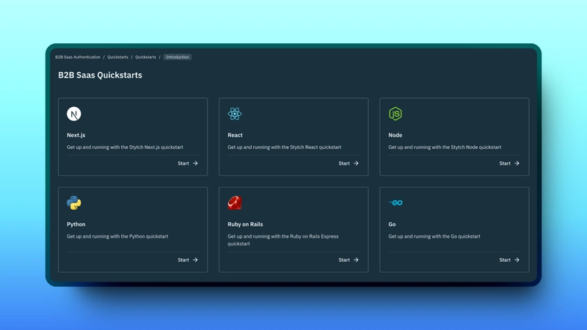This screenshot has height=330, width=587.
Task: Click the Next.js logo icon
Action: coord(74,114)
